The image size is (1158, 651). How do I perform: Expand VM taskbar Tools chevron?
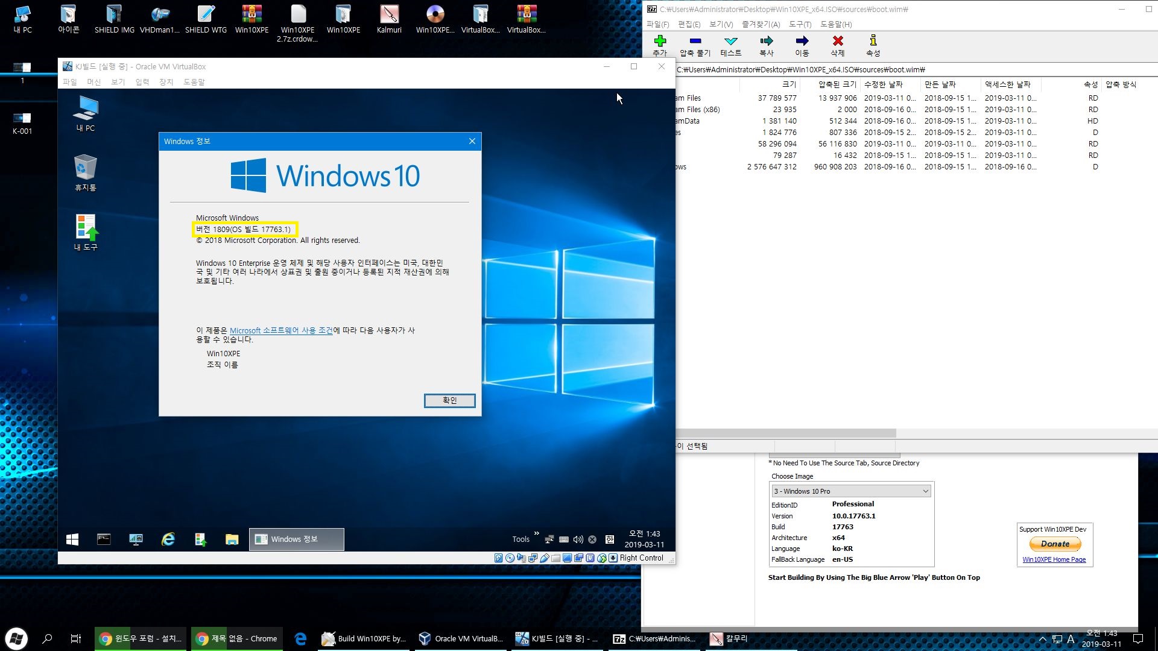point(536,533)
